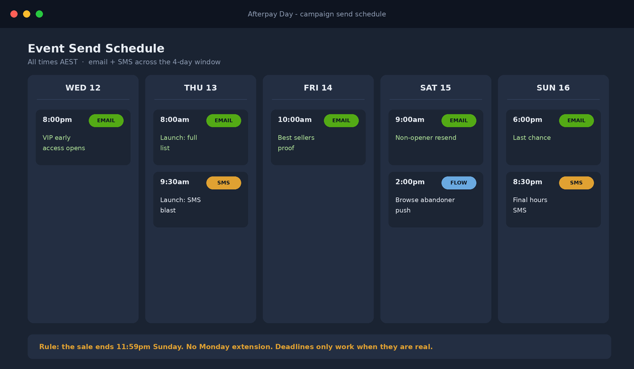
Task: Click the All times AEST subtitle
Action: pos(124,62)
